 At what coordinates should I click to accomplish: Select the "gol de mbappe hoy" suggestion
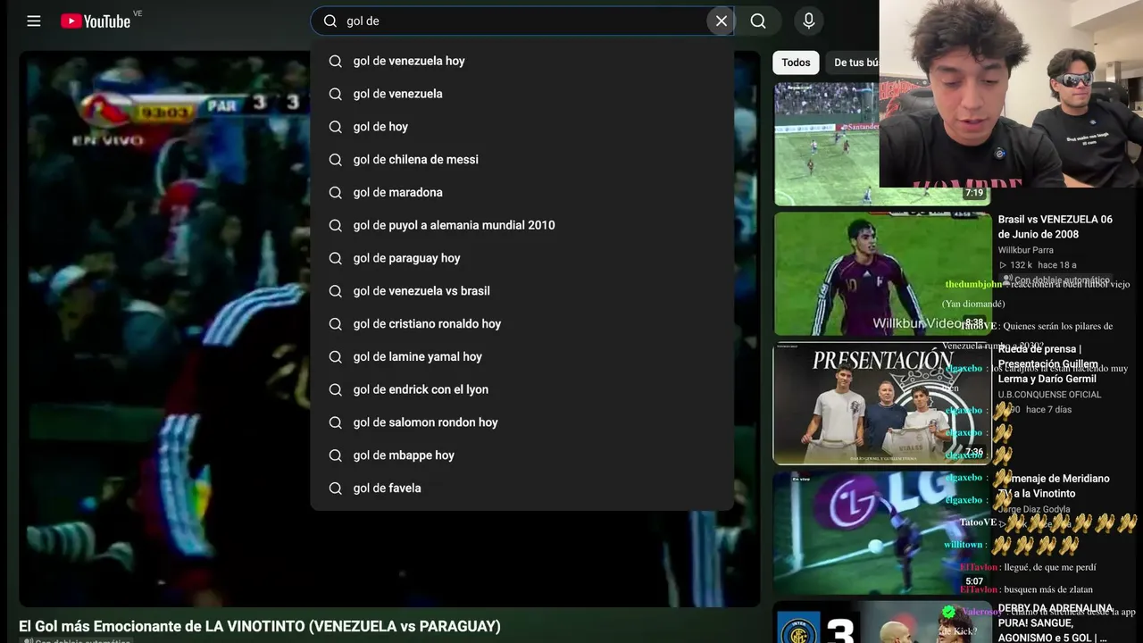coord(522,455)
